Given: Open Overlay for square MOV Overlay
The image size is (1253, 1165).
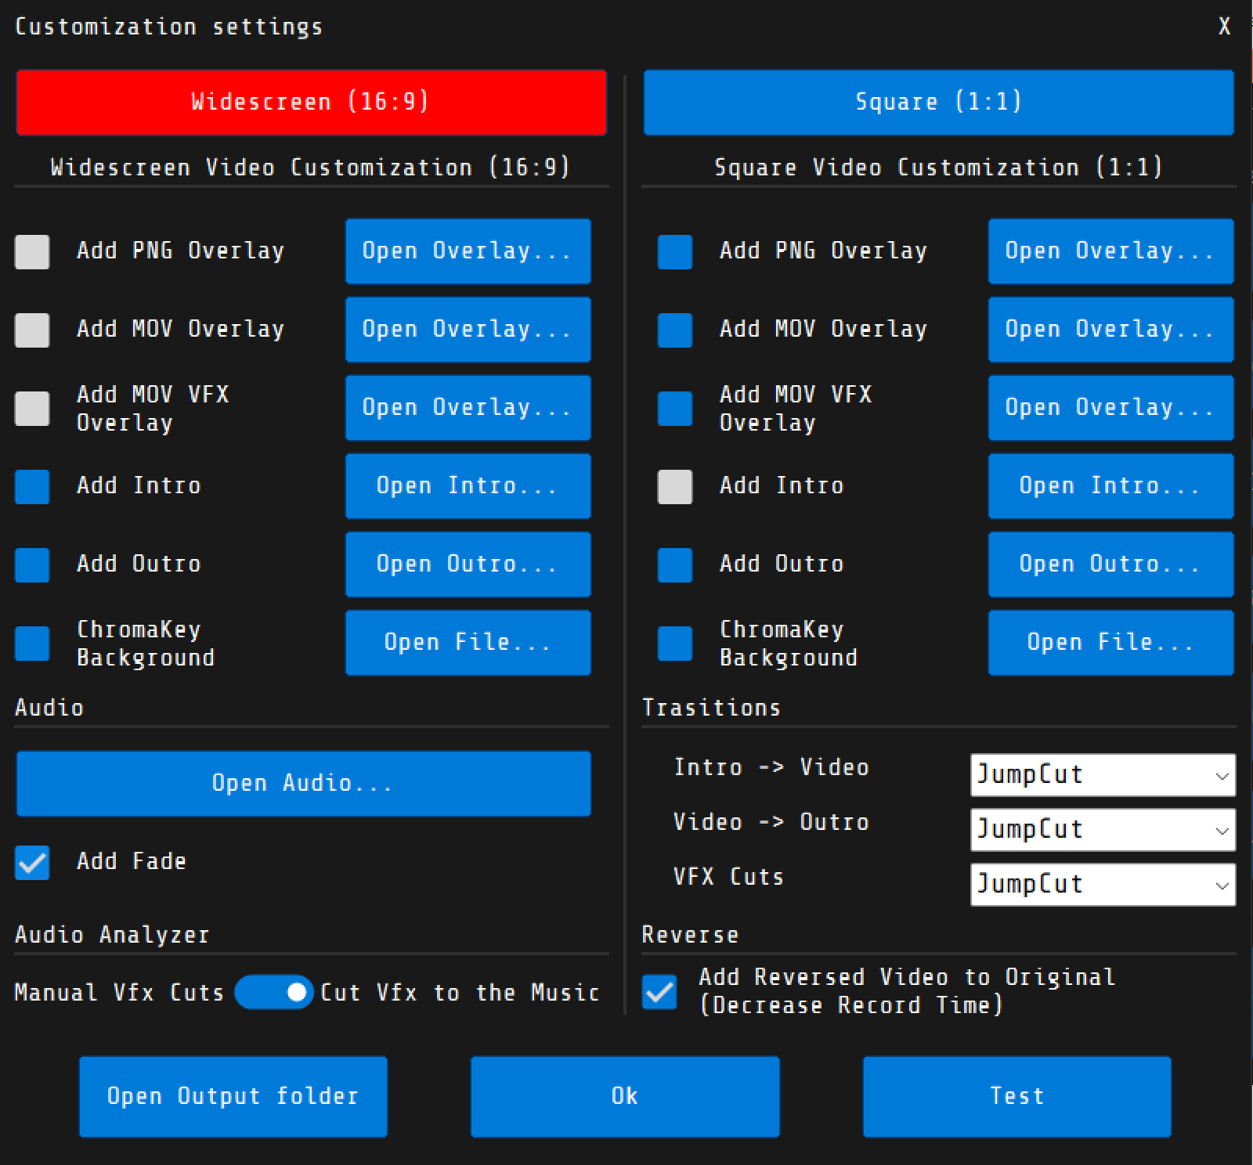Looking at the screenshot, I should tap(1110, 330).
